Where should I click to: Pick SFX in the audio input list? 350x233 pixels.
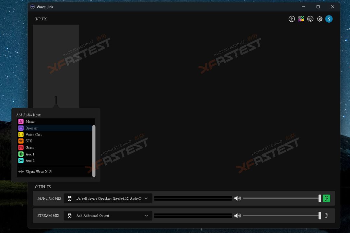(55, 141)
